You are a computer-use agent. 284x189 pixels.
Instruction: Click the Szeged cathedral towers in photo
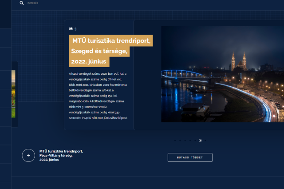pyautogui.click(x=238, y=61)
